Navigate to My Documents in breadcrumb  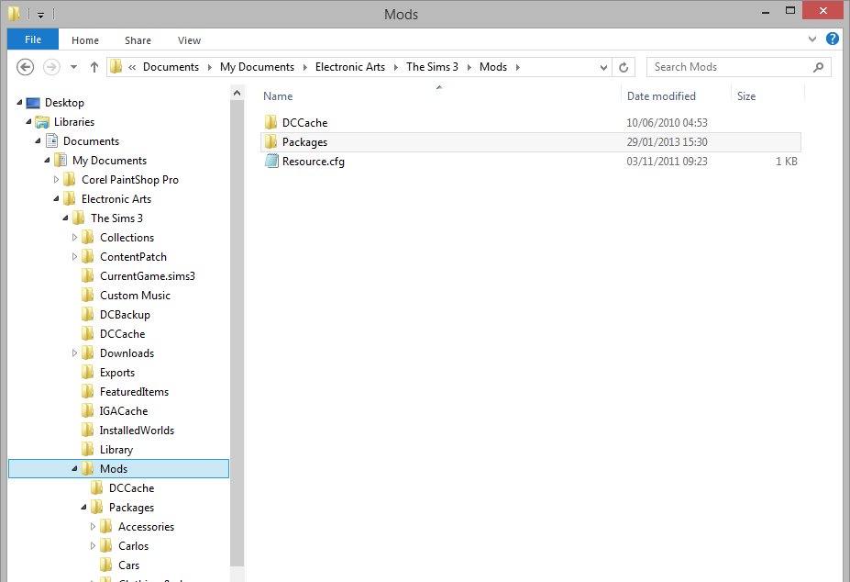pos(257,67)
